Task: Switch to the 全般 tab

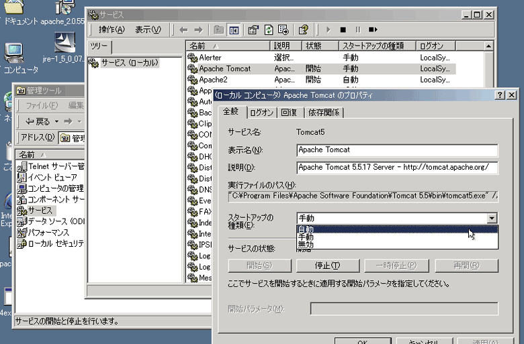Action: pos(231,112)
